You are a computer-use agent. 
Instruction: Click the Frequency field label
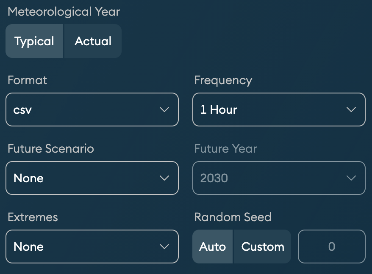(223, 80)
